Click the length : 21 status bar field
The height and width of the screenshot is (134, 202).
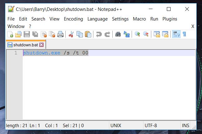click(16, 126)
